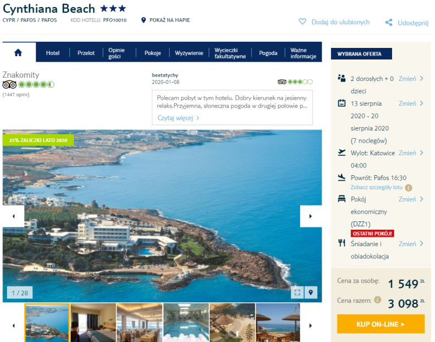The width and height of the screenshot is (435, 342).
Task: Show previous main photo arrow
Action: (x=14, y=216)
